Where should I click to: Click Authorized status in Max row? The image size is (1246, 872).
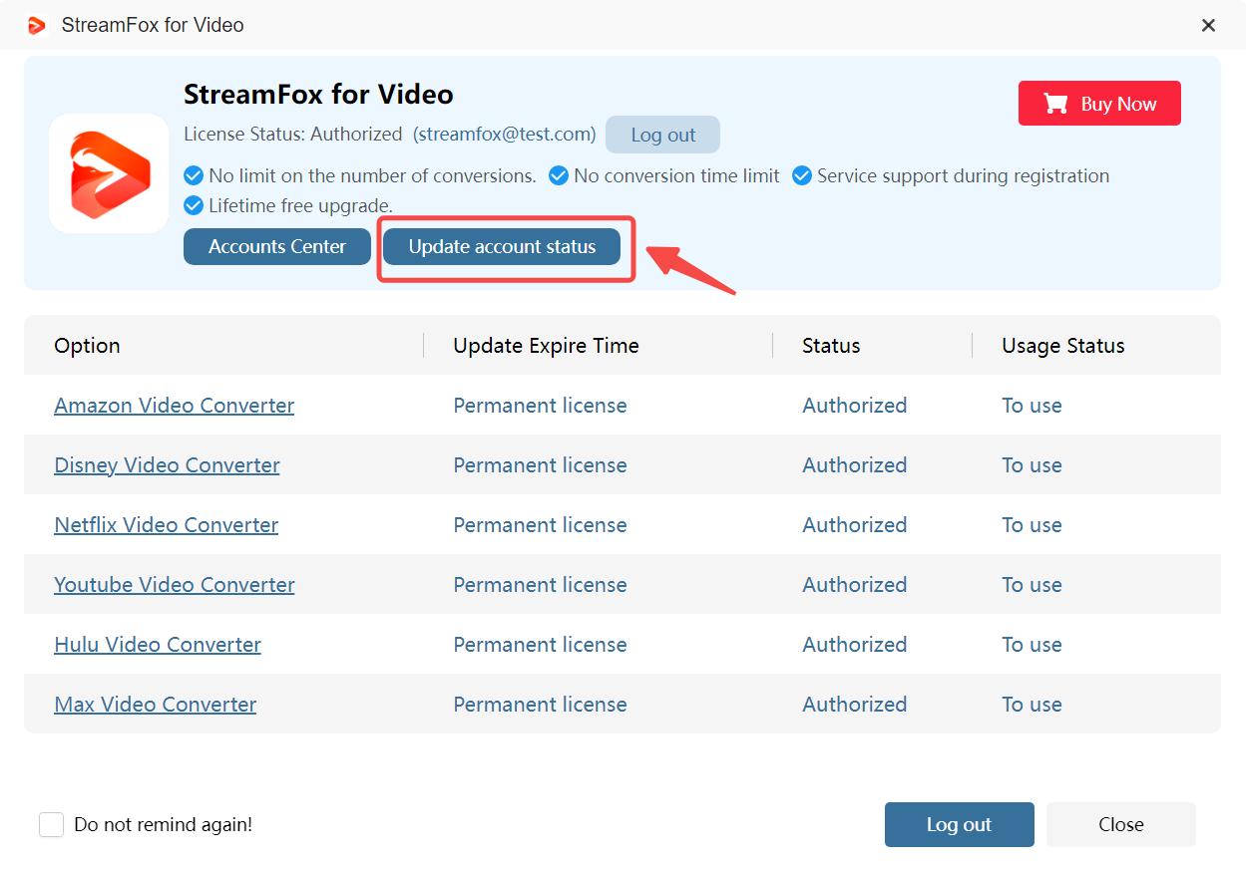855,705
